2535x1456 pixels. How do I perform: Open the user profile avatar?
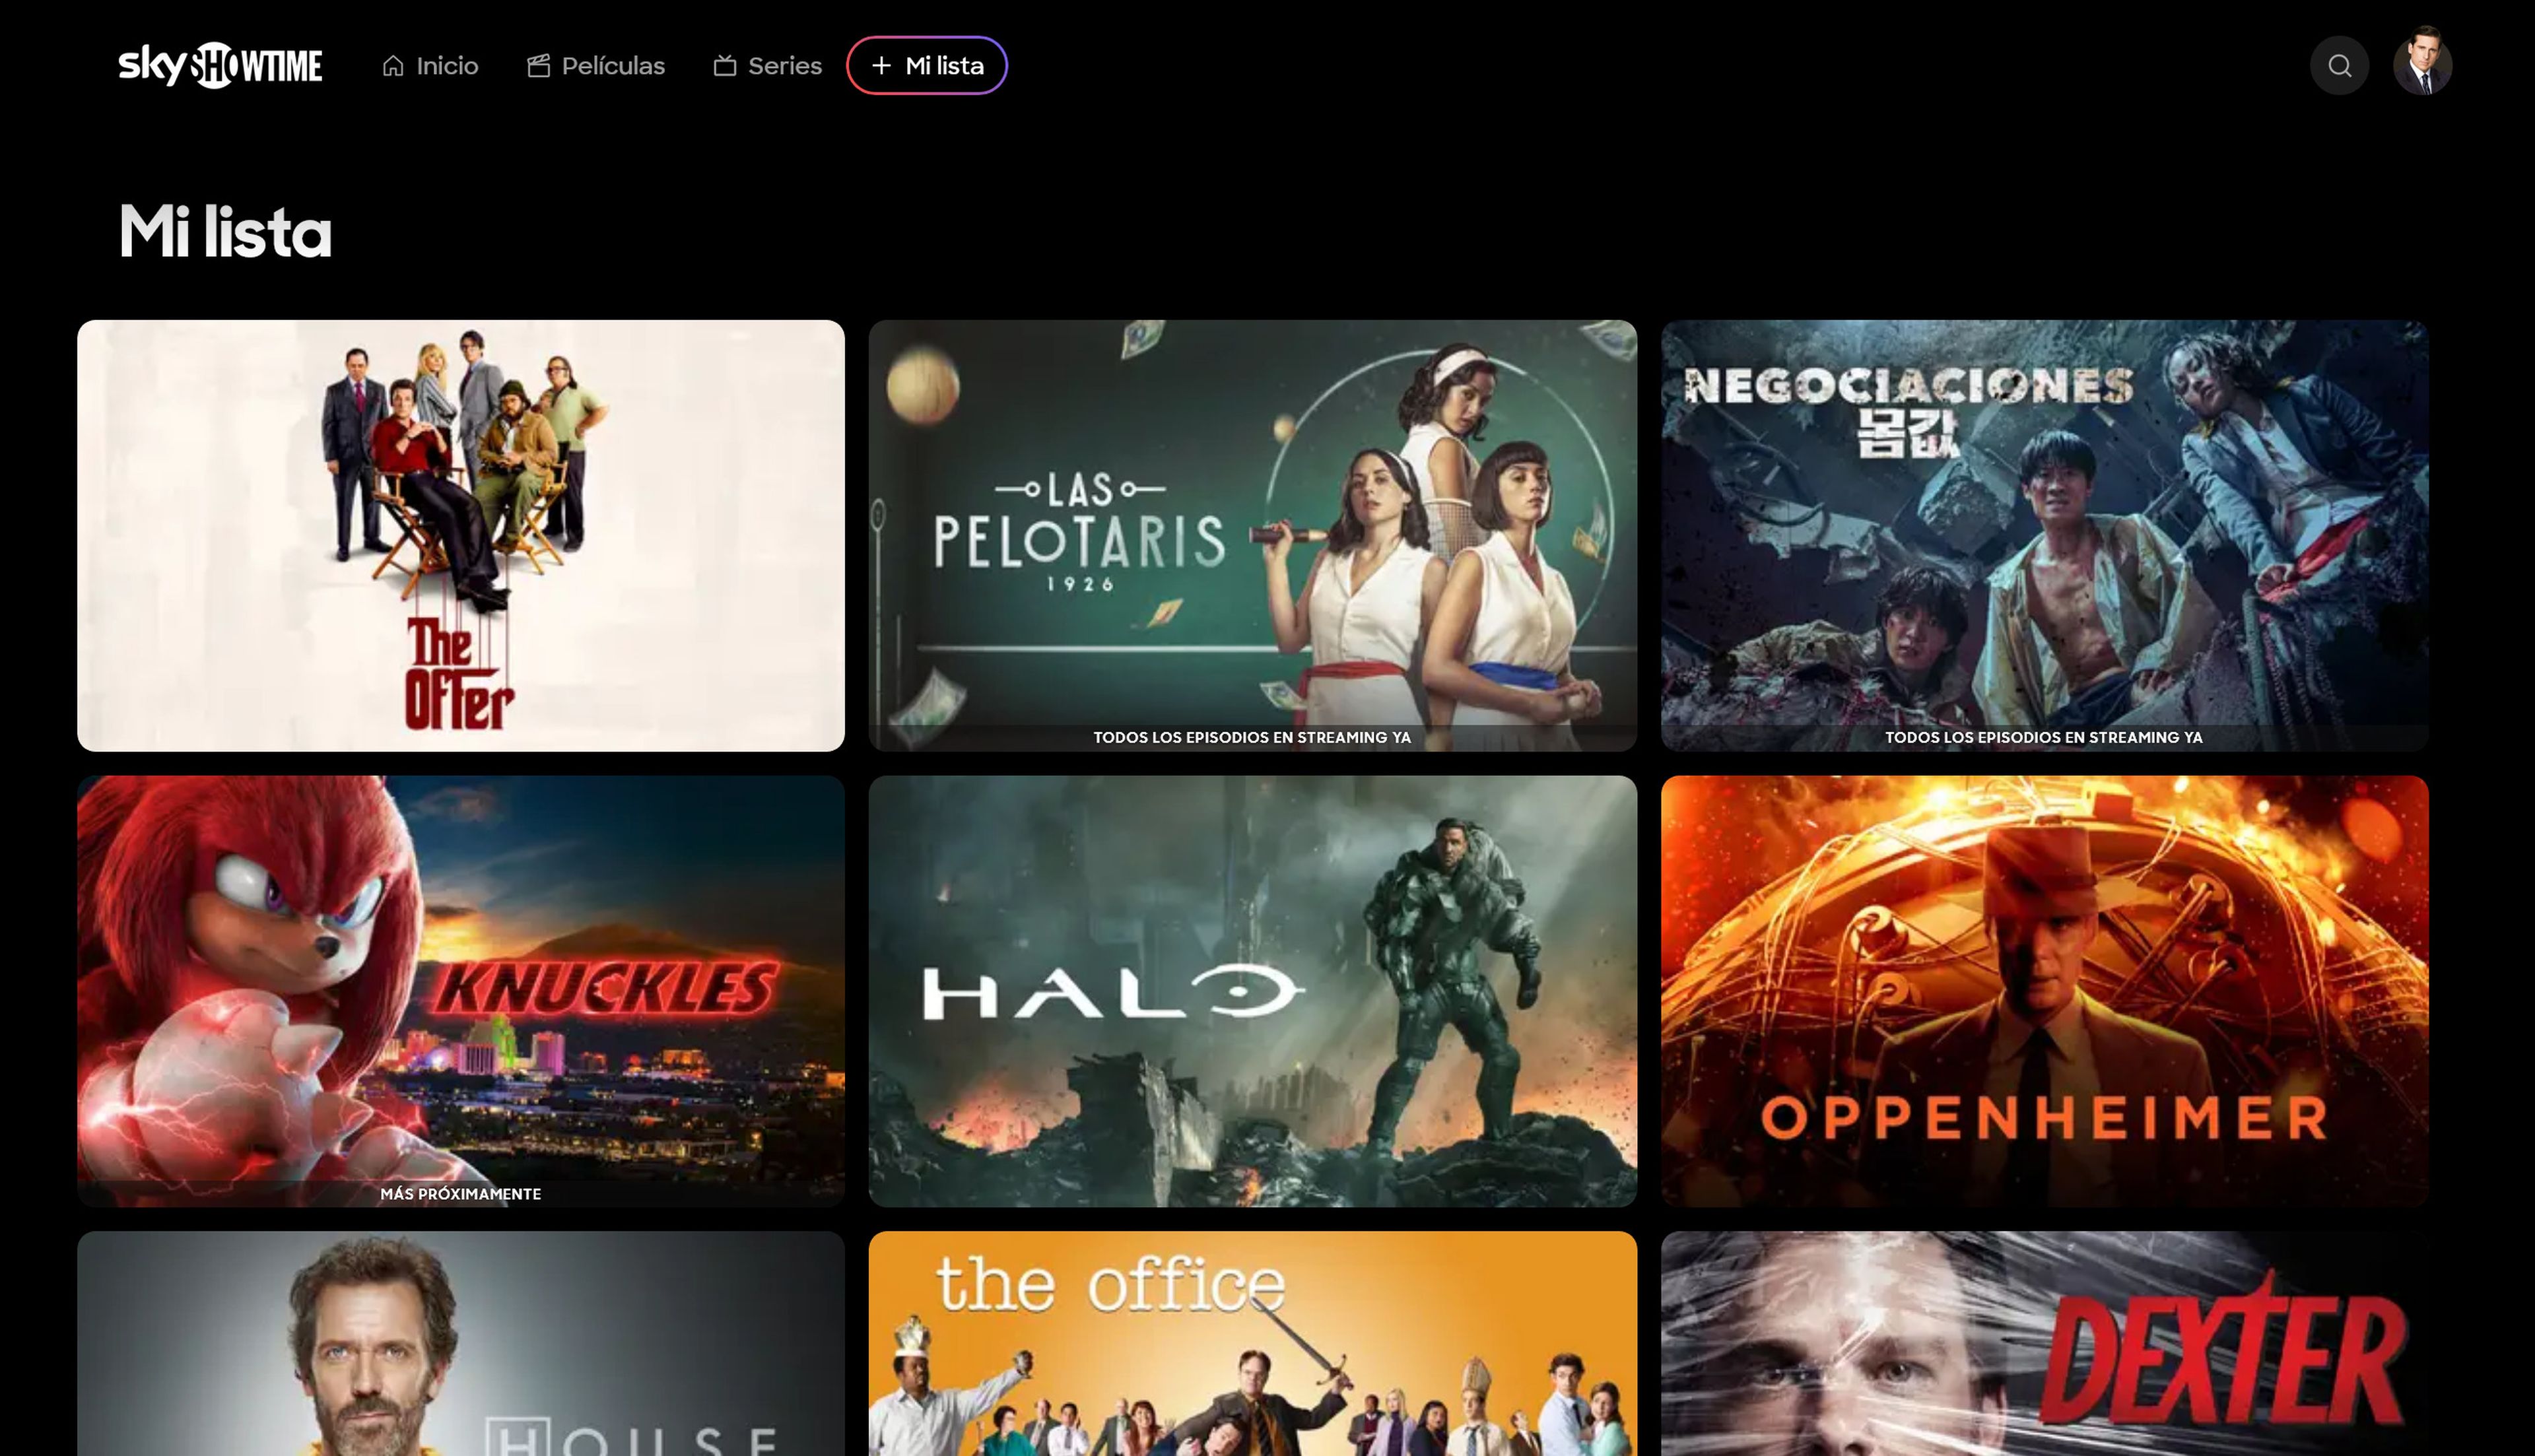coord(2422,63)
